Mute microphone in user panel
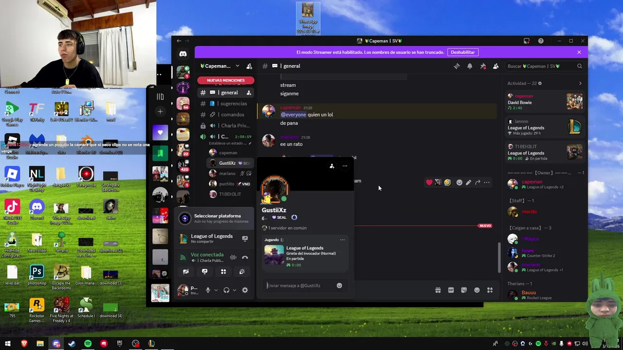The height and width of the screenshot is (350, 623). [208, 290]
